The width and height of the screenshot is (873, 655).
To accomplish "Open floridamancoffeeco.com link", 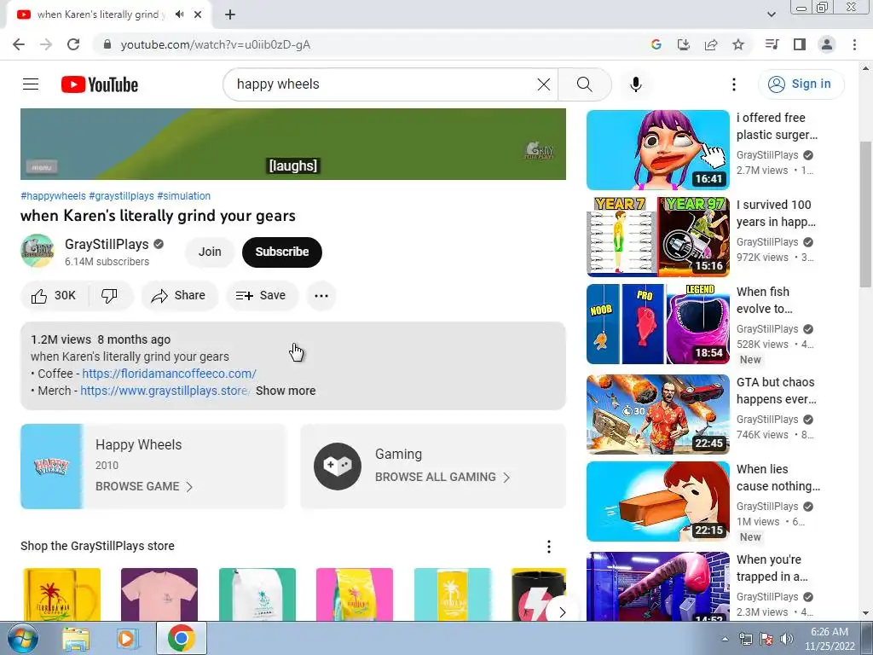I will 170,374.
